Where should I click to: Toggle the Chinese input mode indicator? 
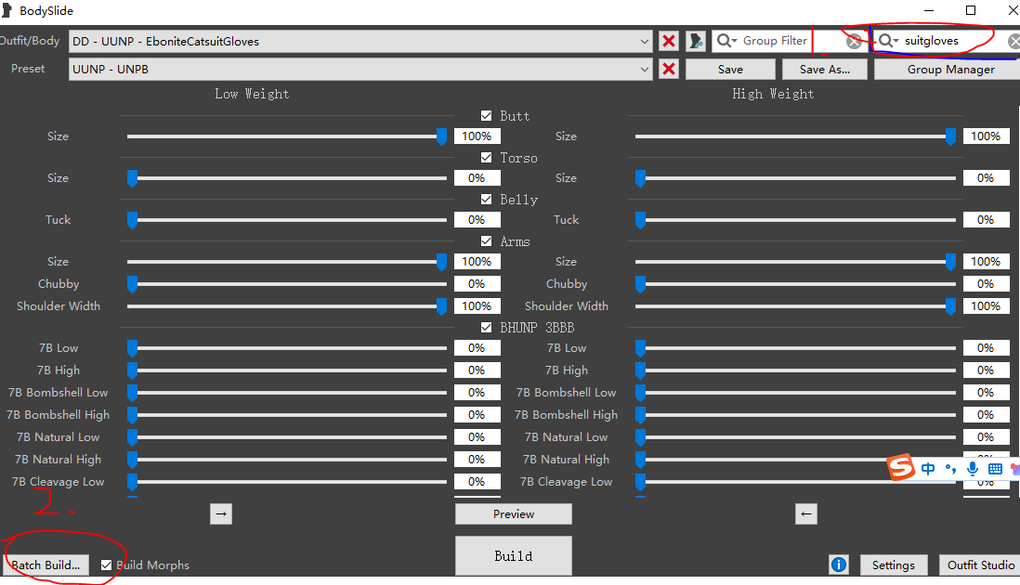pos(928,469)
